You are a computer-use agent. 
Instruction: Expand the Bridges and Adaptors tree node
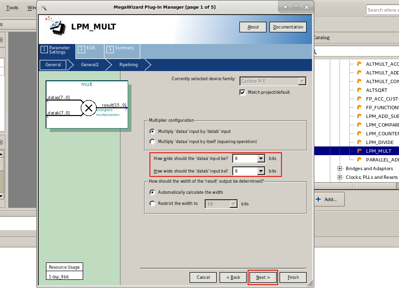coord(340,168)
